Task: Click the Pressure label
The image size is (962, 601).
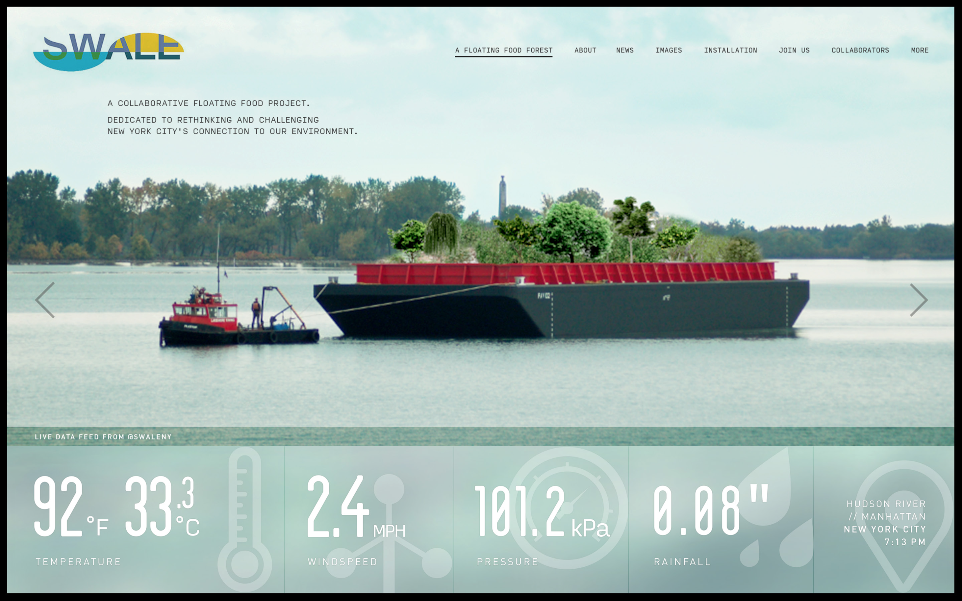Action: [508, 562]
